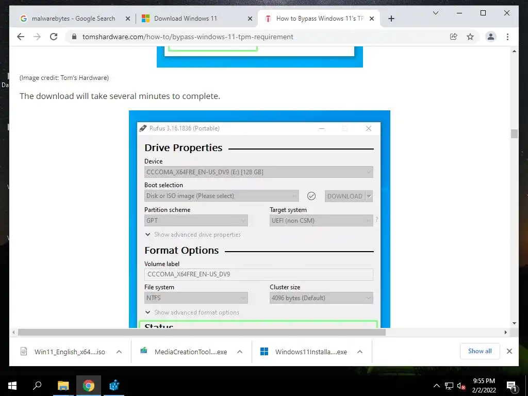Screen dimensions: 528x396
Task: Open the Windows11Installa exe download
Action: pos(311,352)
